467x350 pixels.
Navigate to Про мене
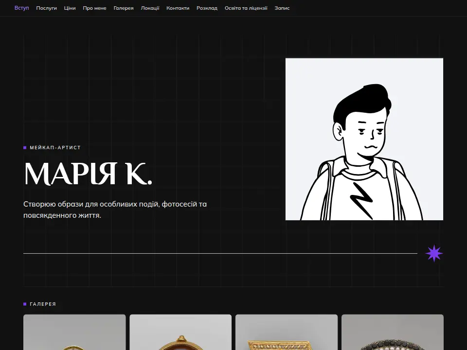94,8
